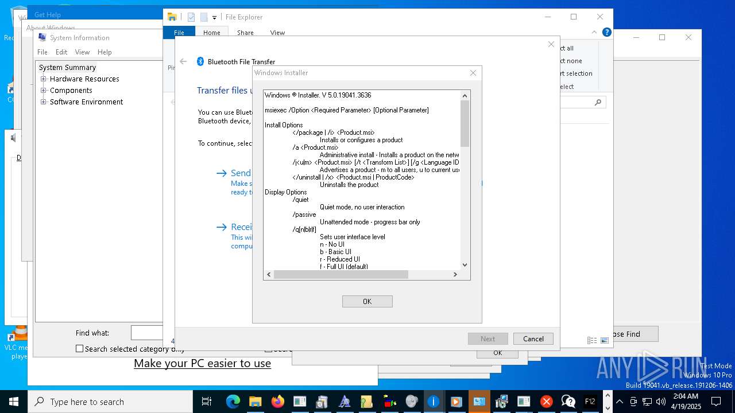This screenshot has width=735, height=413.
Task: Click vertical scrollbar thumb in installer text
Action: point(465,123)
